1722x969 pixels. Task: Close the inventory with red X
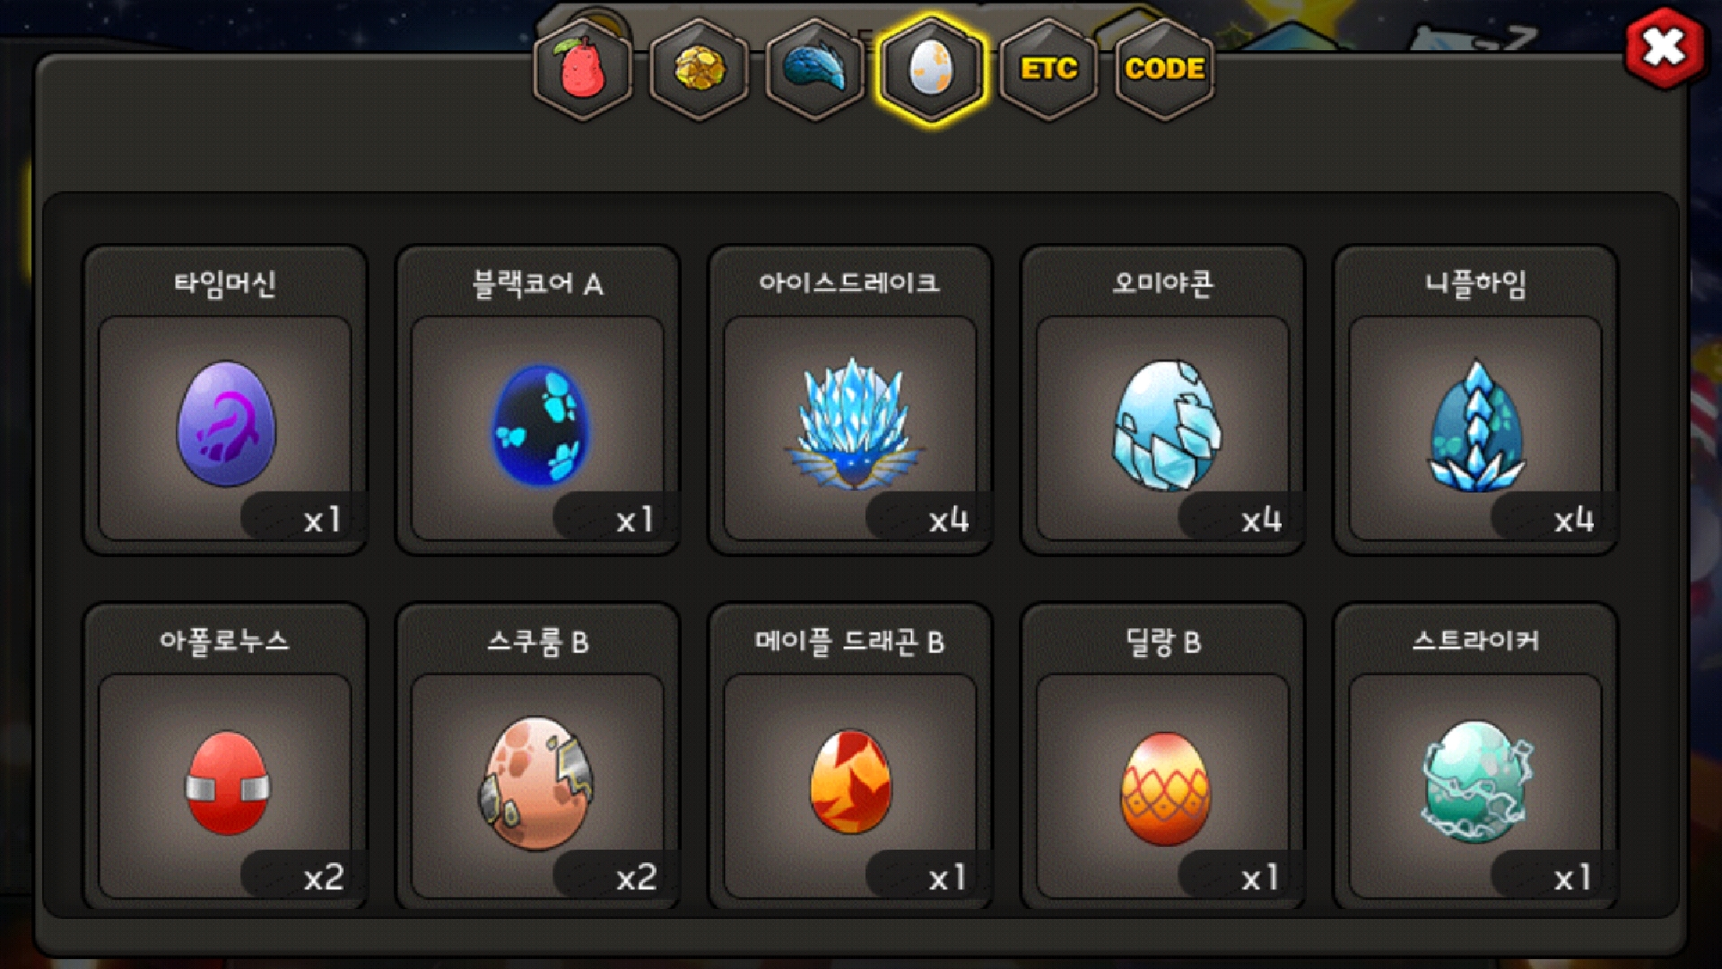[1665, 48]
